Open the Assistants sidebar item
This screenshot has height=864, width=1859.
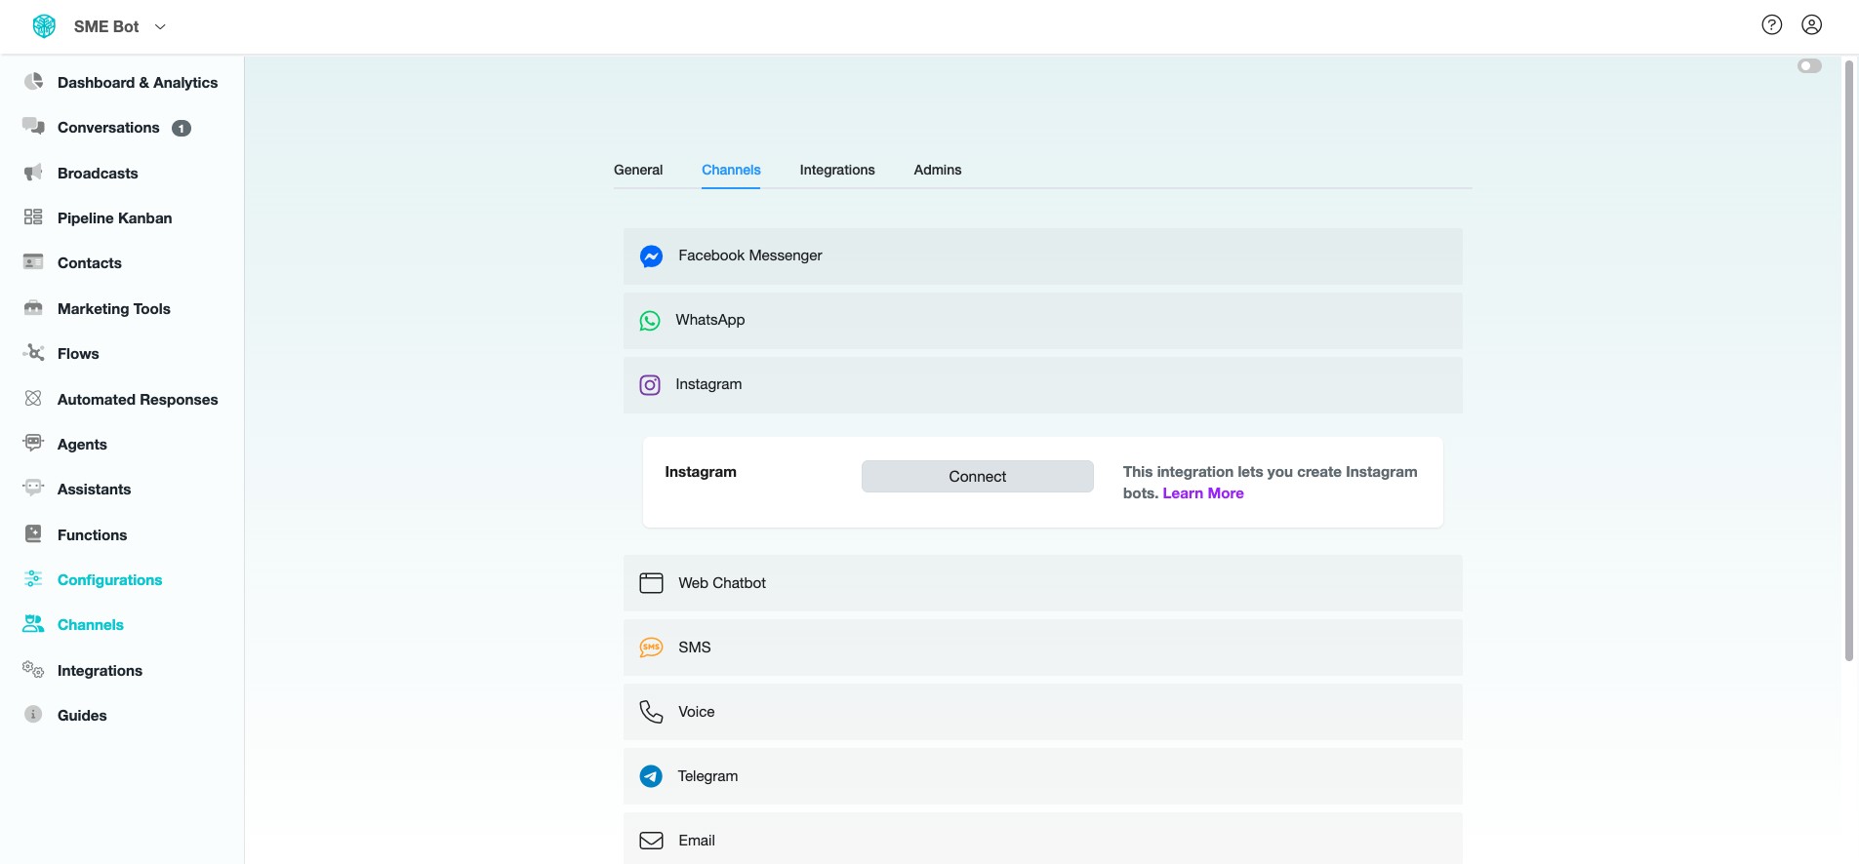click(x=94, y=490)
